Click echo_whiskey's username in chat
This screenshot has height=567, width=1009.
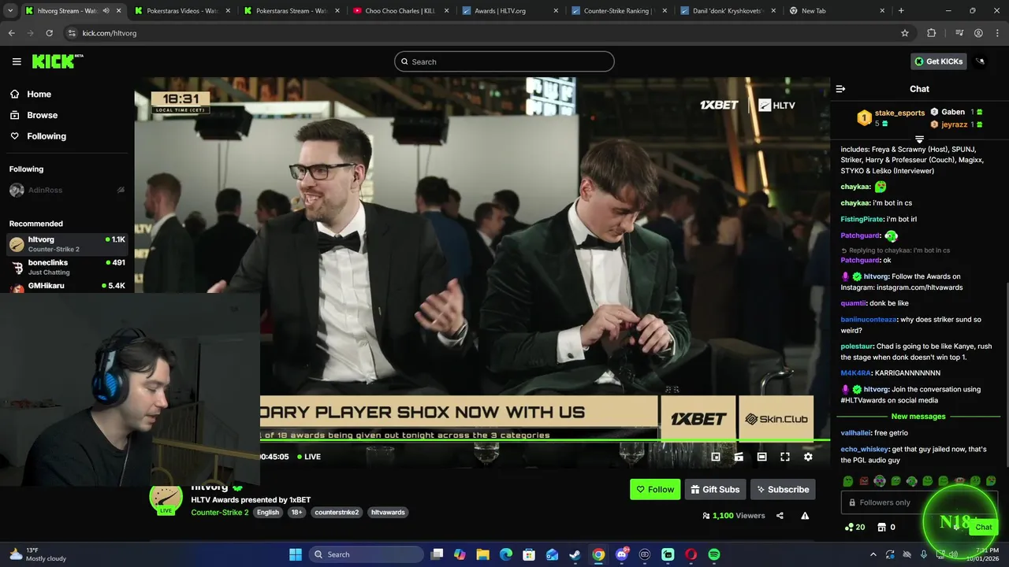tap(865, 449)
